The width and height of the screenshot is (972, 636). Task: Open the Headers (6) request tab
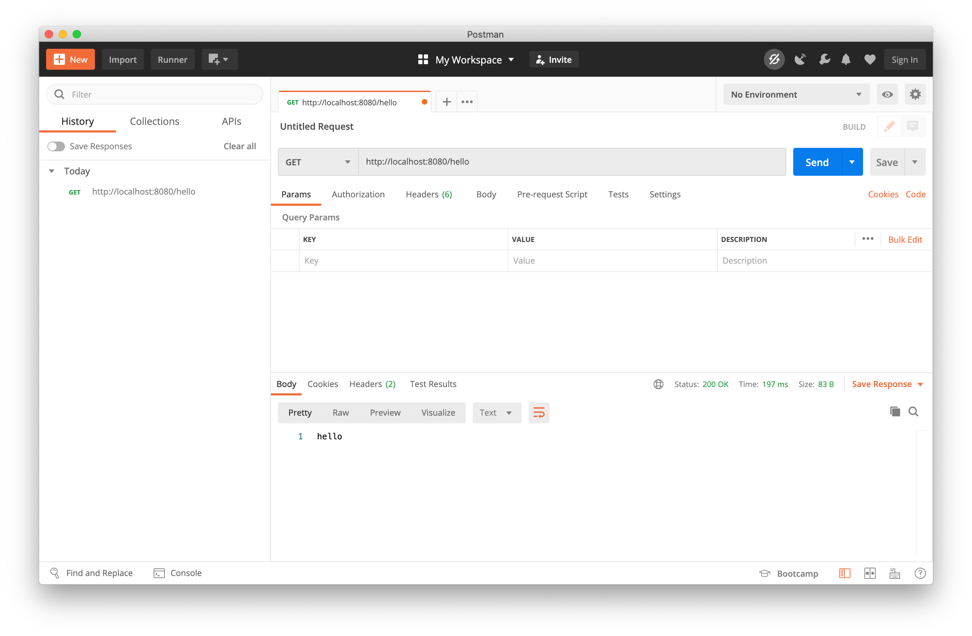[x=428, y=194]
